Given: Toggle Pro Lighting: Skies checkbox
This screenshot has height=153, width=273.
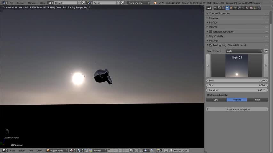Looking at the screenshot, I should point(211,45).
